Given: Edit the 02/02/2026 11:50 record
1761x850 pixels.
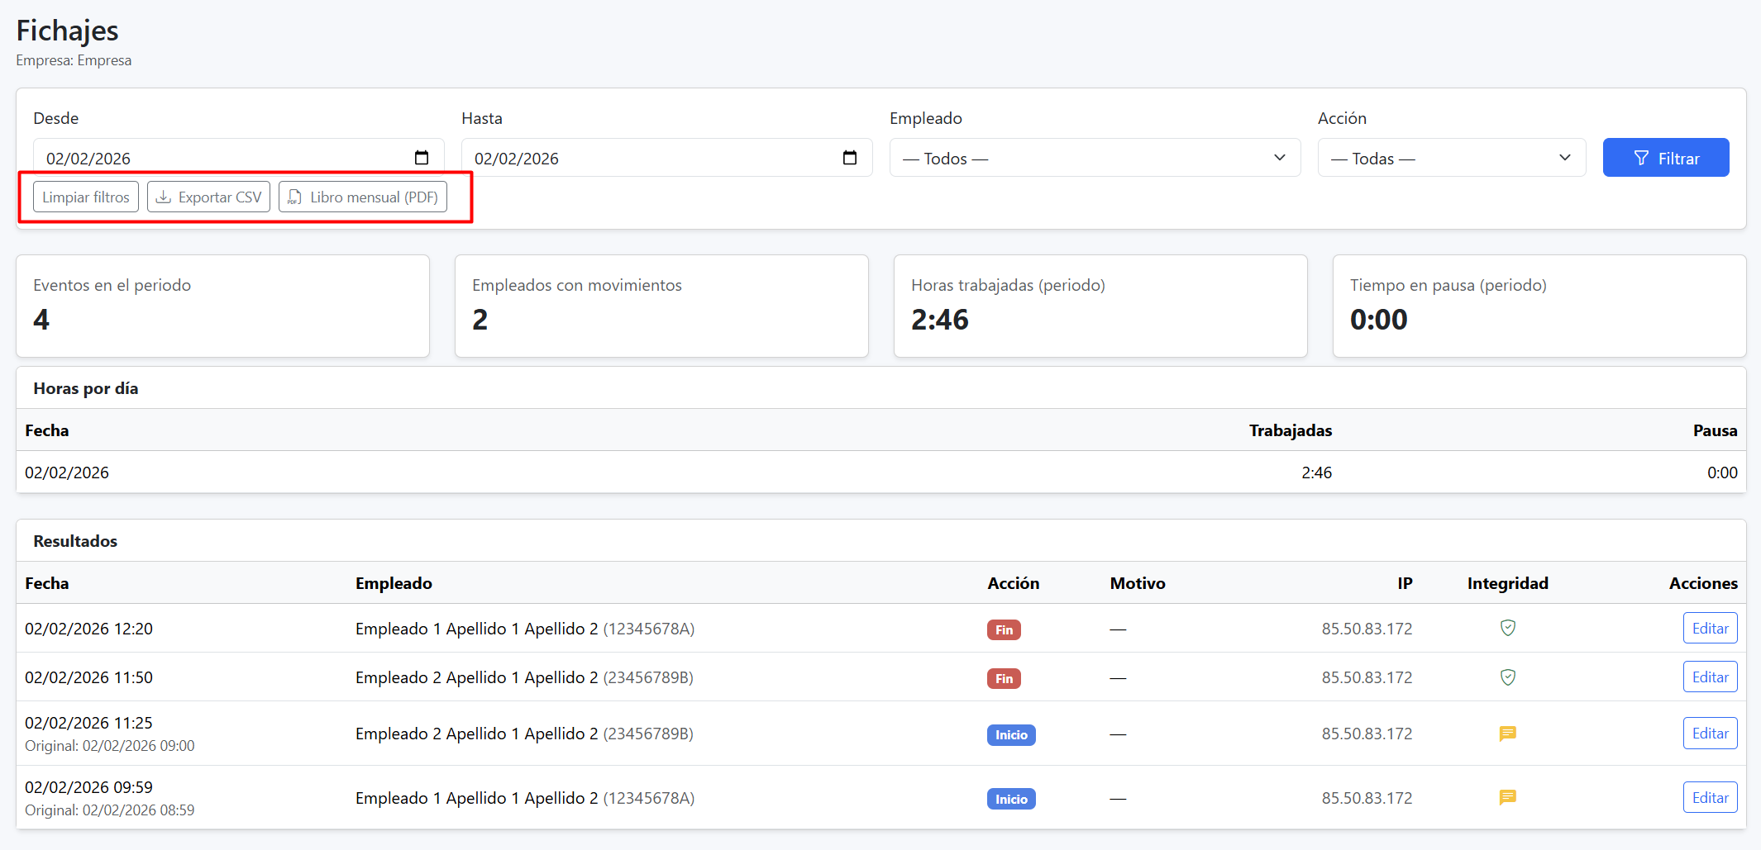Looking at the screenshot, I should 1709,677.
